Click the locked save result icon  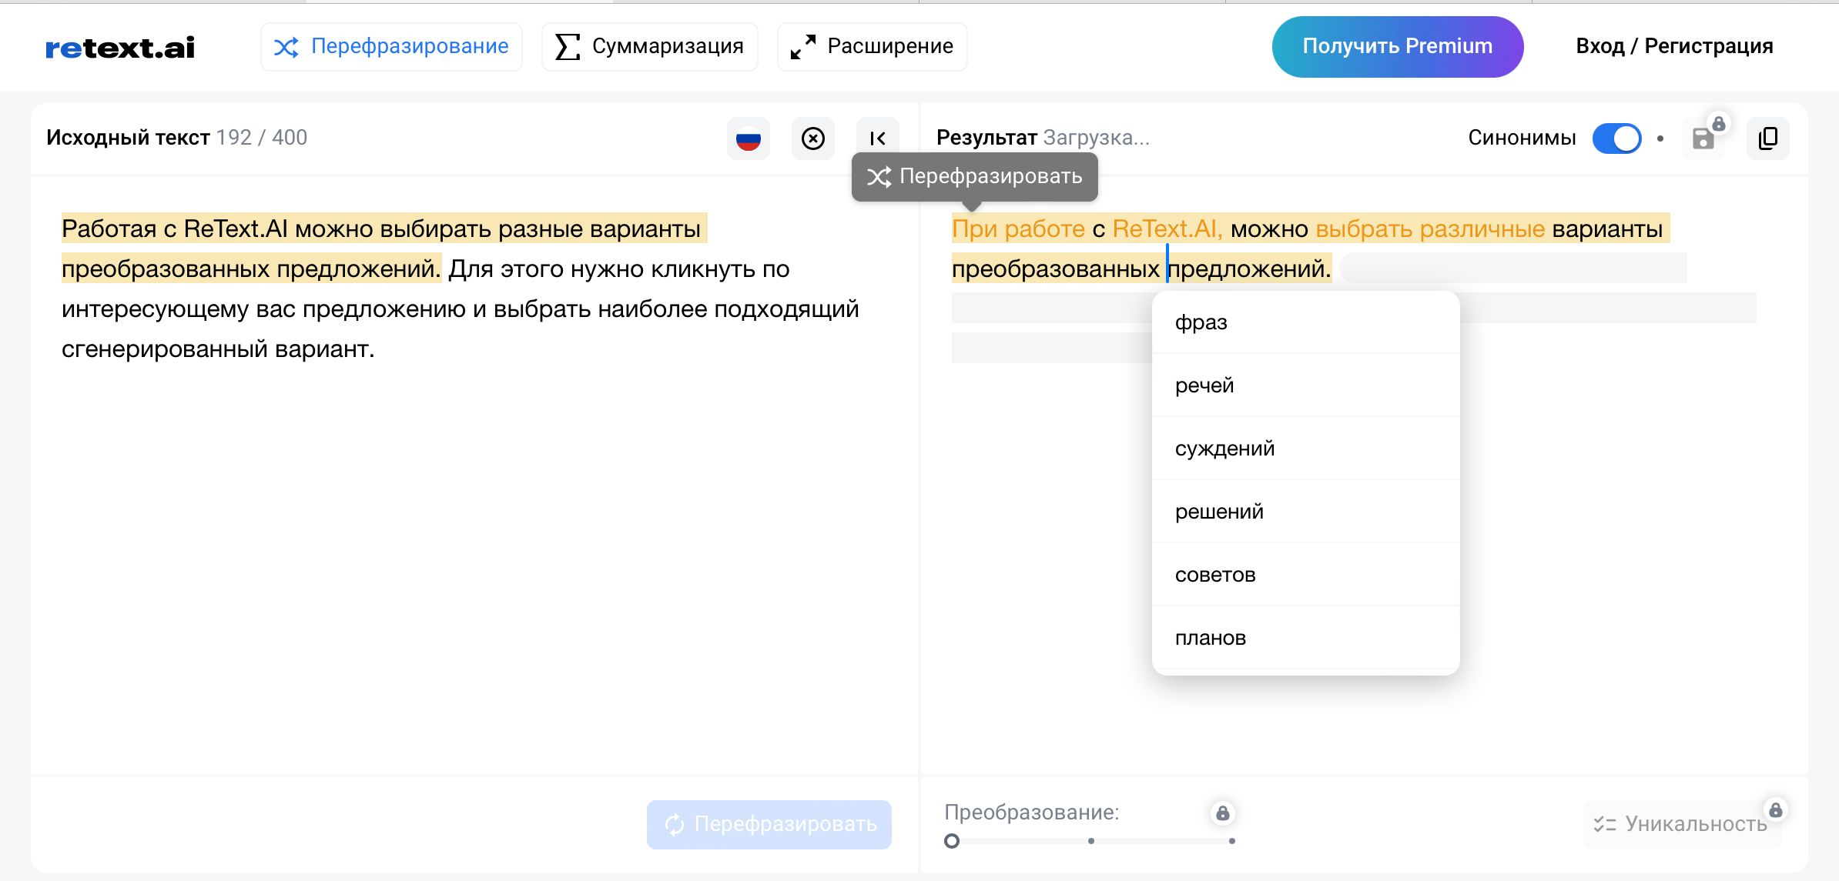pos(1703,138)
